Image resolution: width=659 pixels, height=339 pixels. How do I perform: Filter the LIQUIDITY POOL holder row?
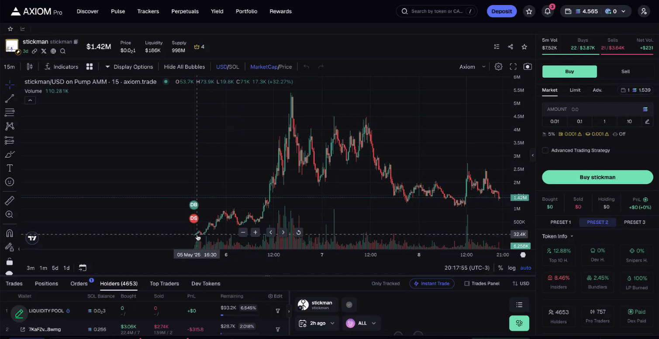click(x=278, y=311)
